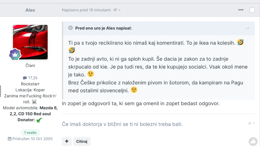Open the three-dots post options menu
This screenshot has height=147, width=260.
[x=241, y=10]
